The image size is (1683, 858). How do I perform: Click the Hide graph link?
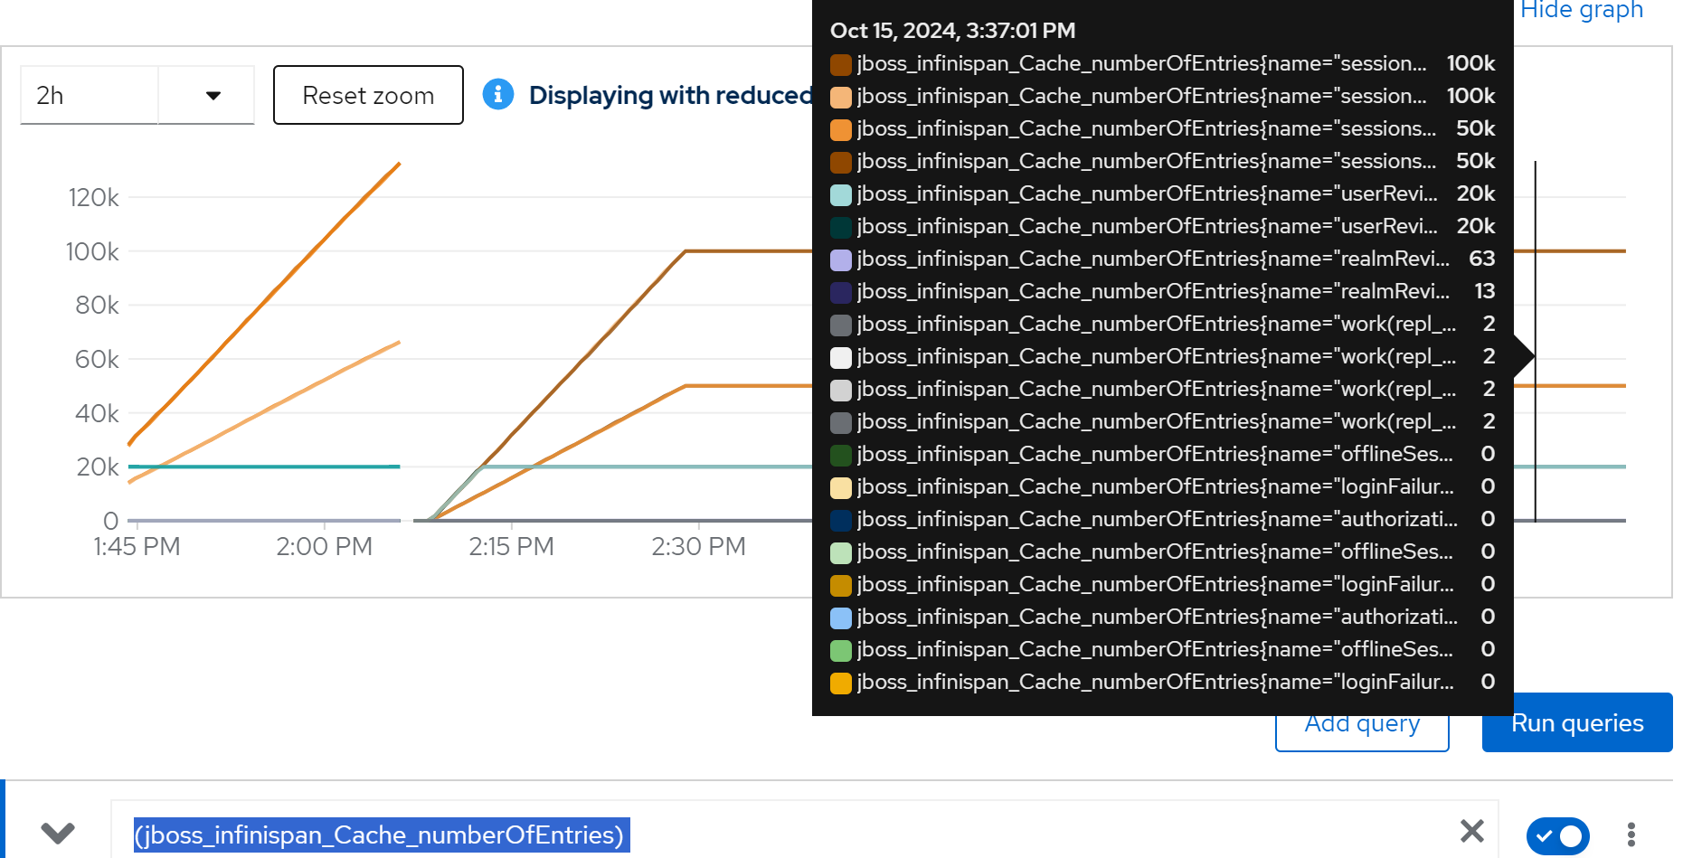(x=1581, y=11)
